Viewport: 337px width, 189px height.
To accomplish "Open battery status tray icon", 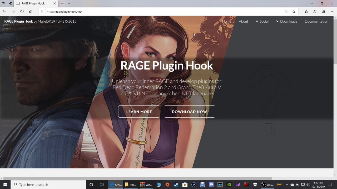I will click(x=298, y=185).
